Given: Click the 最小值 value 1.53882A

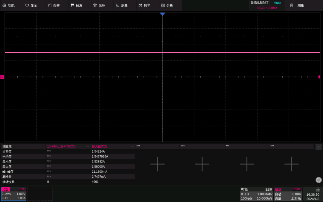Looking at the screenshot, I should (x=98, y=162).
